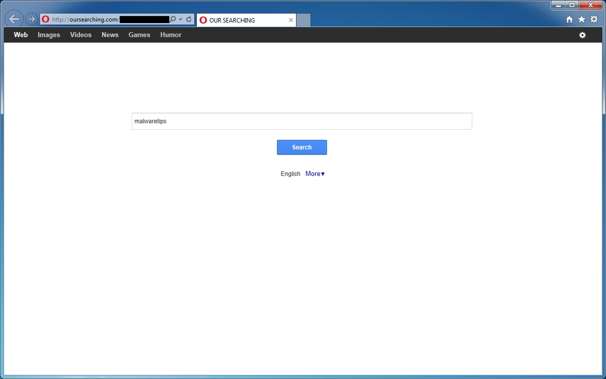Viewport: 606px width, 379px height.
Task: Select the News category on the navigation bar
Action: (x=110, y=35)
